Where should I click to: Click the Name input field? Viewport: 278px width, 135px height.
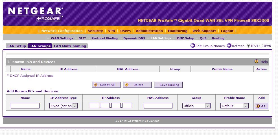point(25,106)
